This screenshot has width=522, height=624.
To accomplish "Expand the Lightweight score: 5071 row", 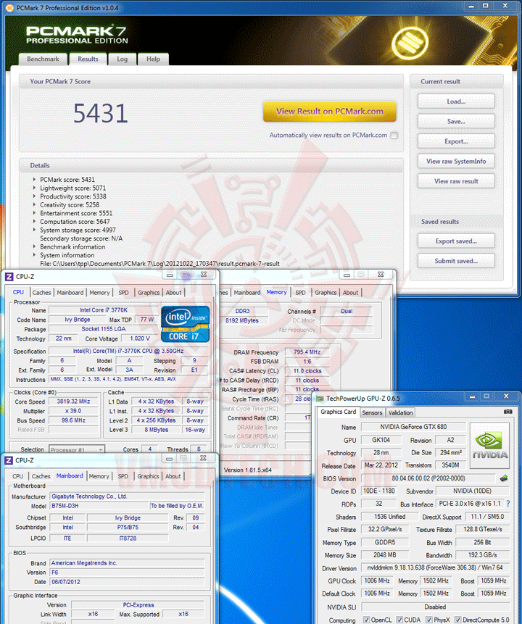I will (x=35, y=188).
